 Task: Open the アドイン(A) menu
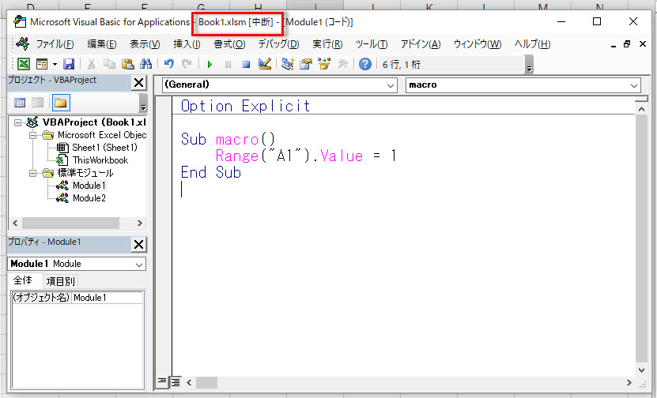[421, 44]
